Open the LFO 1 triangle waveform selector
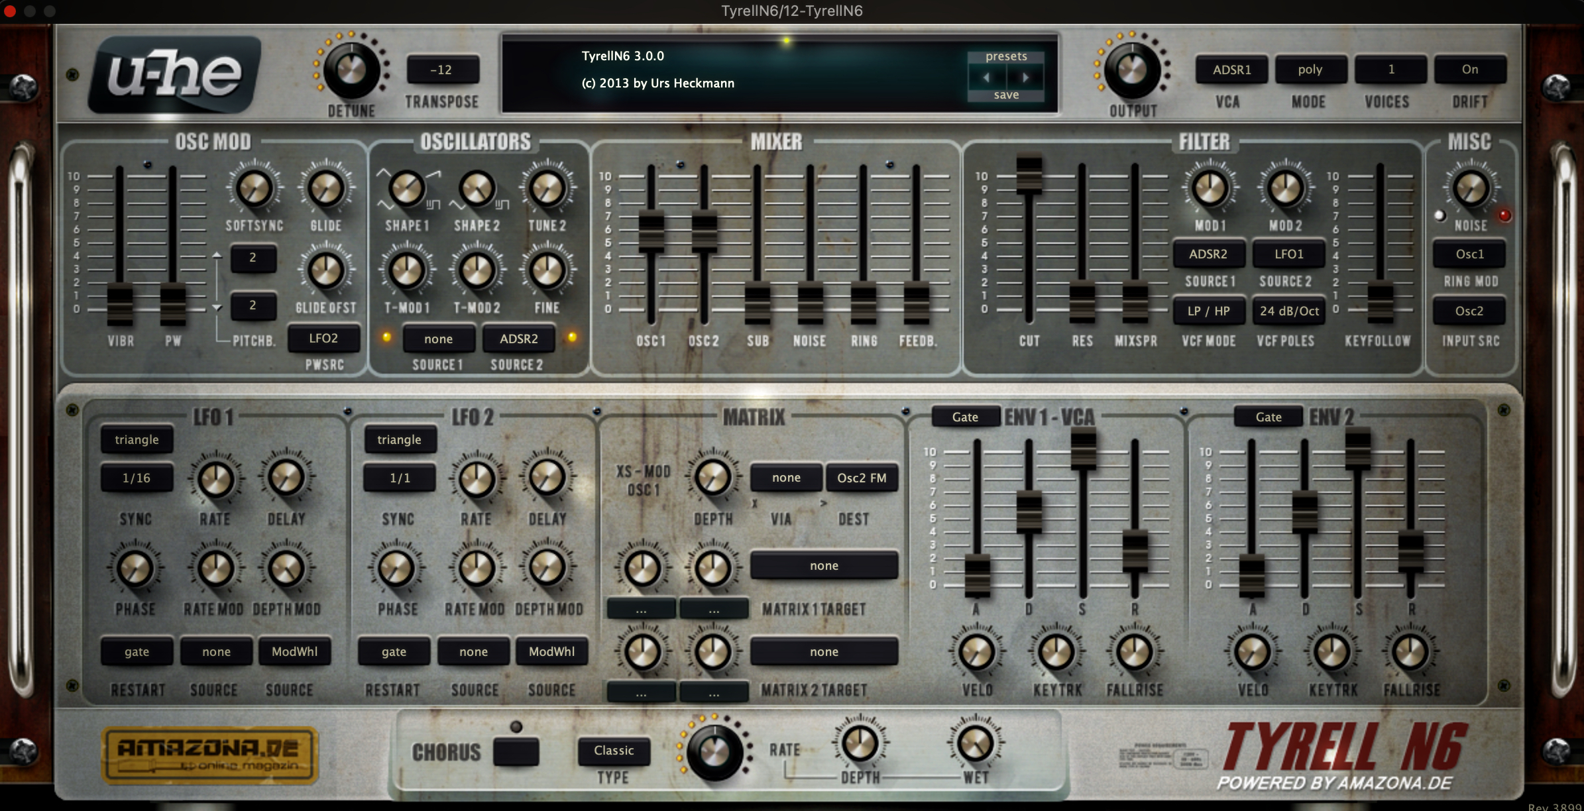This screenshot has width=1584, height=811. (137, 440)
